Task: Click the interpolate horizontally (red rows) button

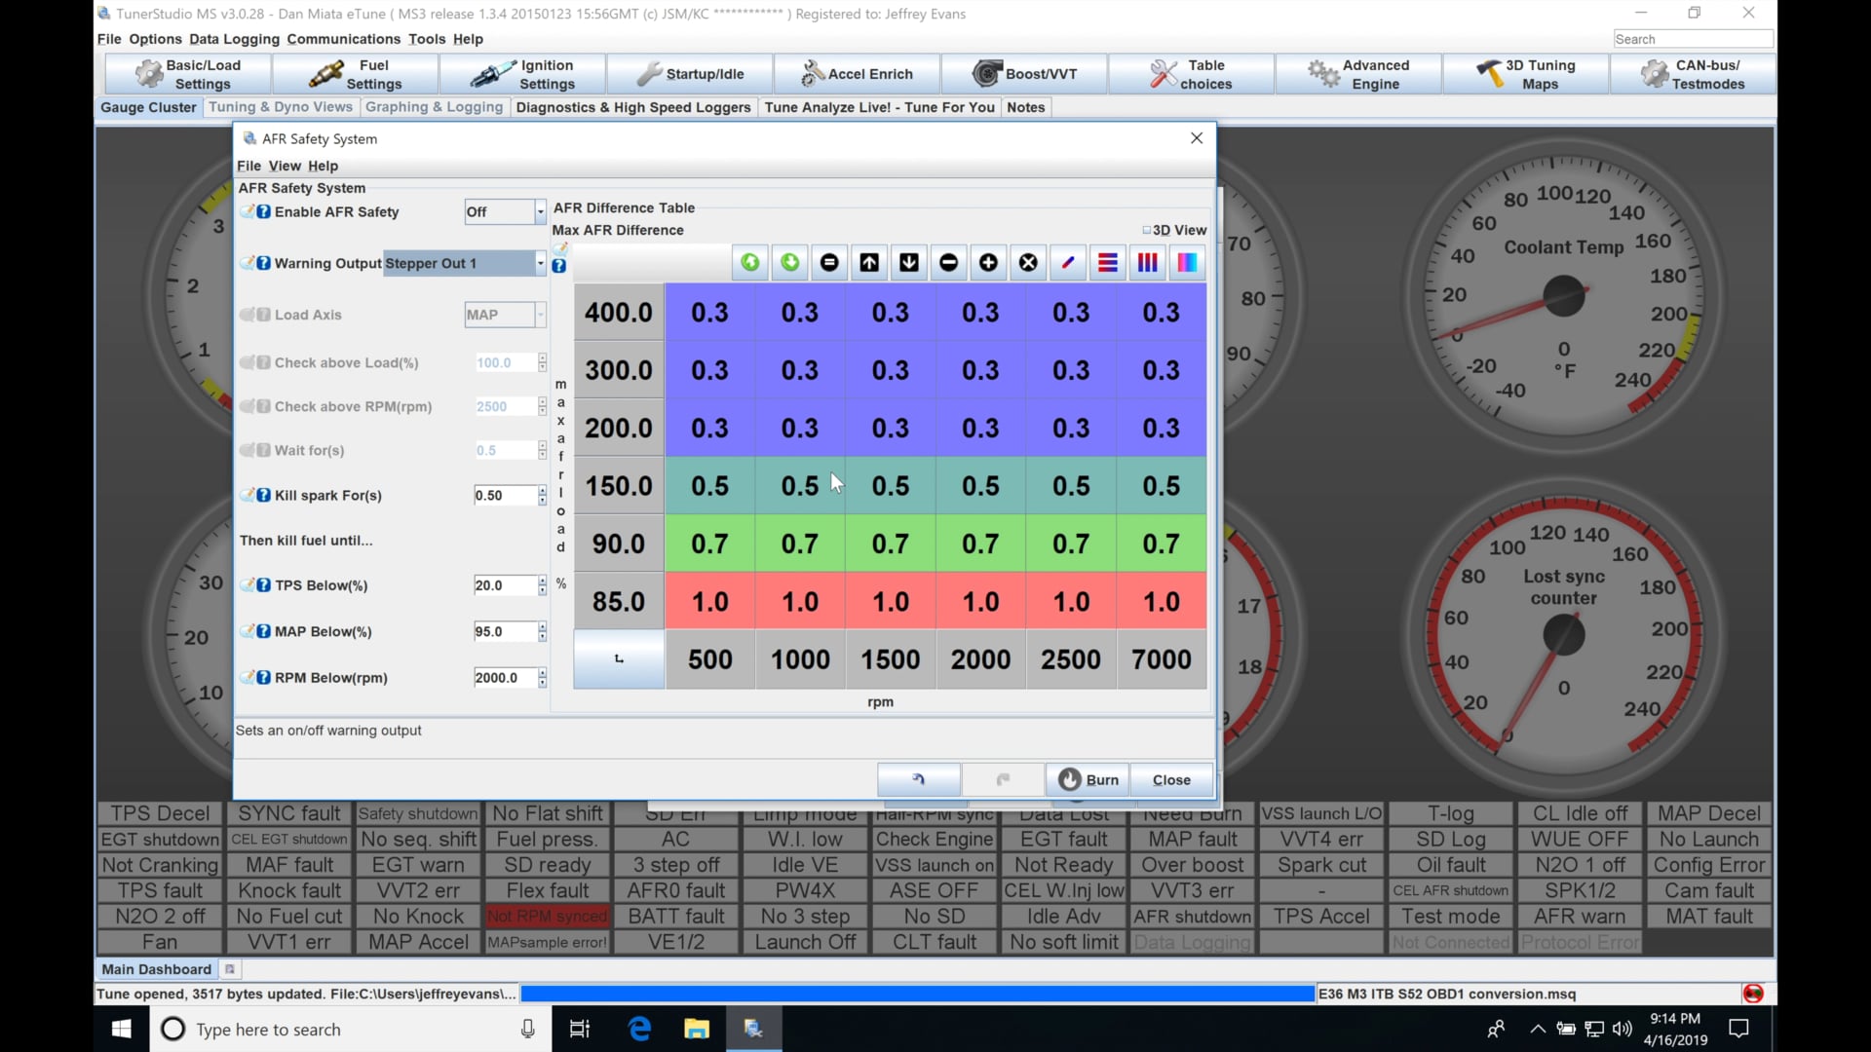Action: pos(1108,263)
